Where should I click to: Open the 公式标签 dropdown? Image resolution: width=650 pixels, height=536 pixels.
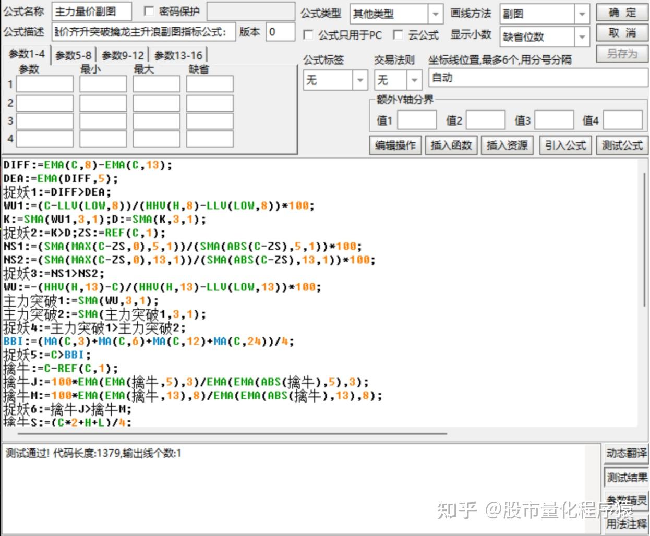(x=360, y=80)
